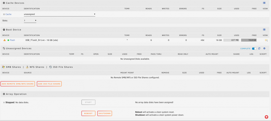Click 'No Remote SMB/NFS or ISO File Shares configured.'
The width and height of the screenshot is (271, 121).
(135, 78)
